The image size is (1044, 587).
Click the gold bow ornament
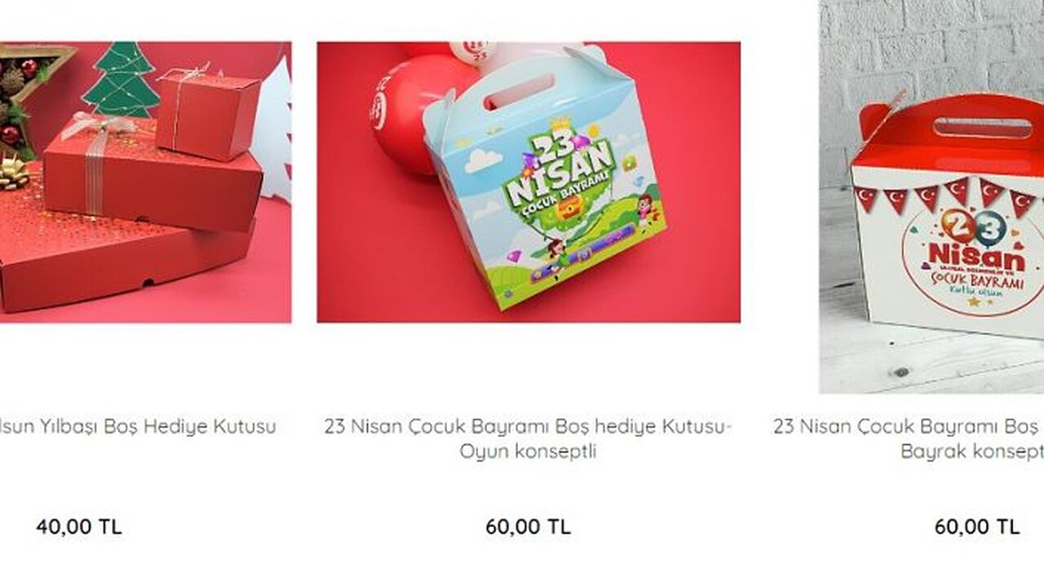click(x=12, y=173)
